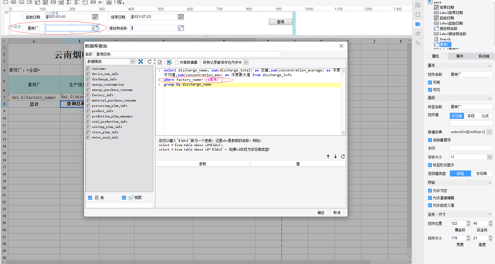
Task: Collapse the 校验 section
Action: coord(490,183)
